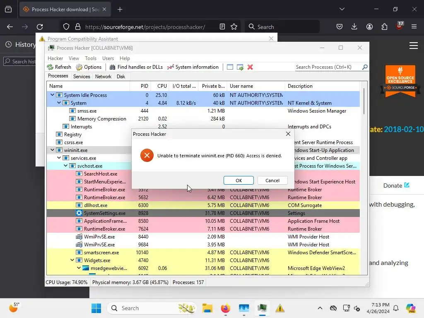424x318 pixels.
Task: Open Firefox application hamburger menu
Action: pos(414,27)
